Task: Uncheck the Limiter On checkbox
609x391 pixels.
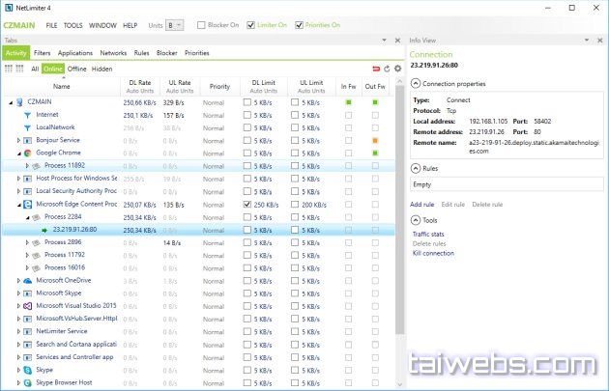Action: [251, 24]
